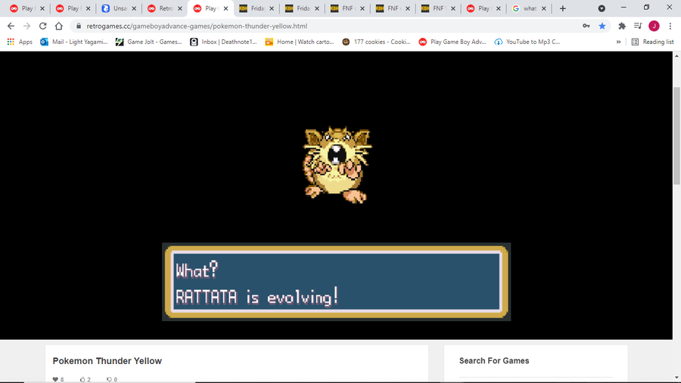681x383 pixels.
Task: Open Play Game Boy Adv bookmark
Action: tap(452, 42)
